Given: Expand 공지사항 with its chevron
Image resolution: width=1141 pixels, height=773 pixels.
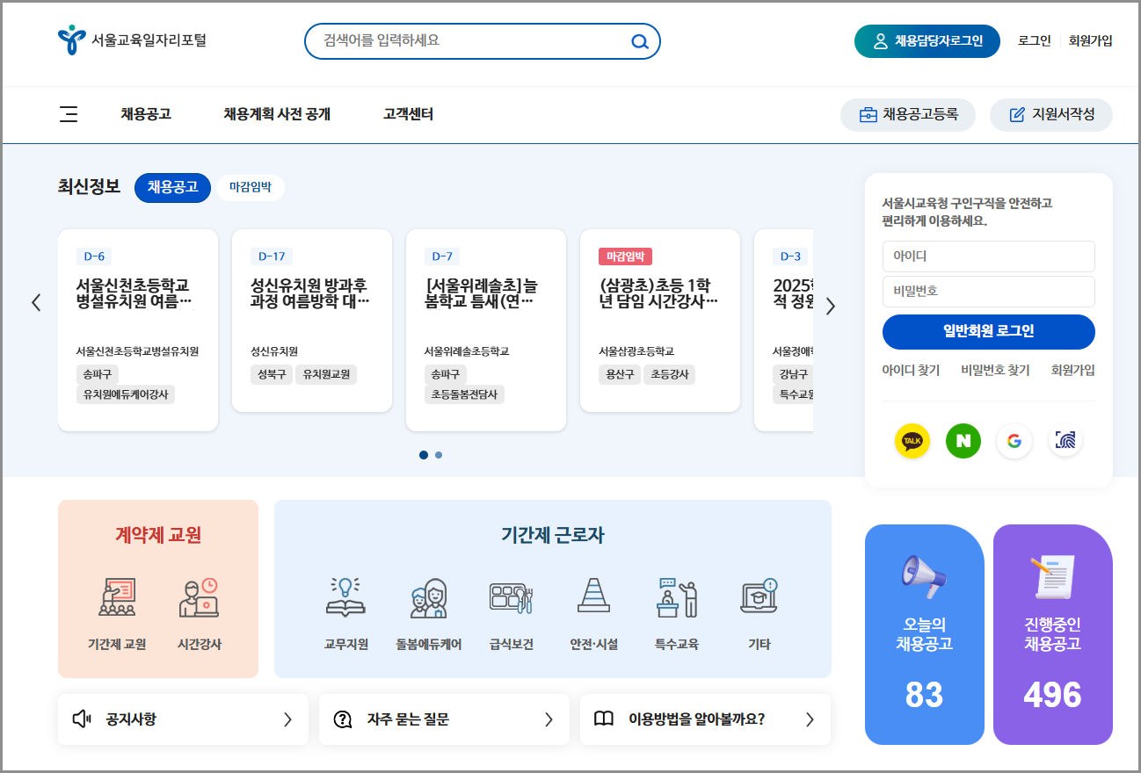Looking at the screenshot, I should click(x=287, y=719).
